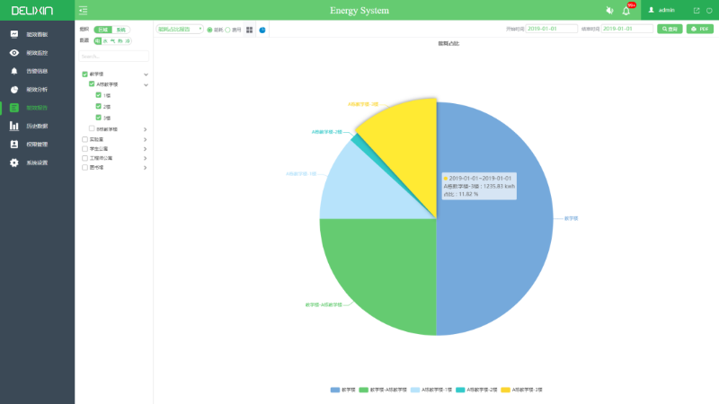Image resolution: width=719 pixels, height=404 pixels.
Task: Collapse the A栋教学楼 tree node chevron
Action: coord(146,83)
